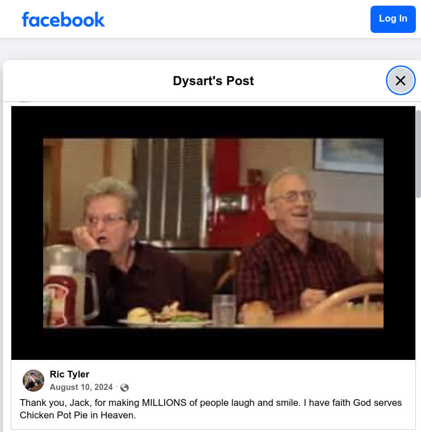Open the Ric Tyler name link
The width and height of the screenshot is (421, 432).
pyautogui.click(x=69, y=374)
